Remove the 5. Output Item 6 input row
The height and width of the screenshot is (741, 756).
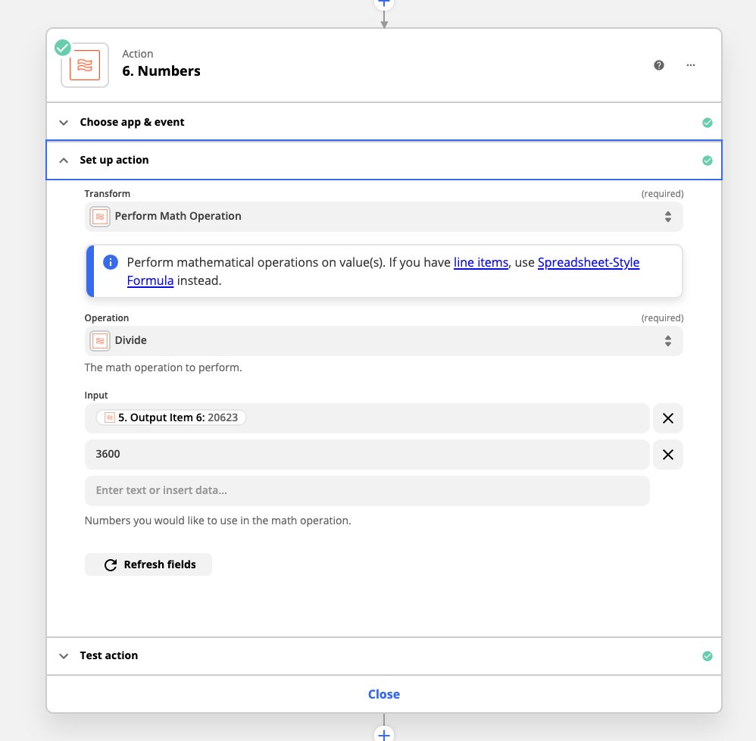point(668,418)
